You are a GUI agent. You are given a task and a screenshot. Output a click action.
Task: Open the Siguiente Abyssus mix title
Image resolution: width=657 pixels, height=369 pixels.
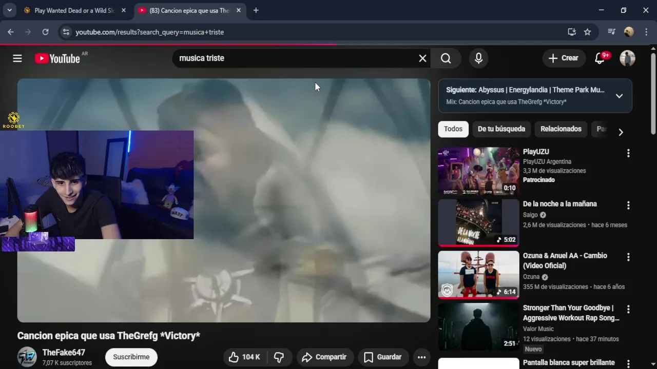525,90
